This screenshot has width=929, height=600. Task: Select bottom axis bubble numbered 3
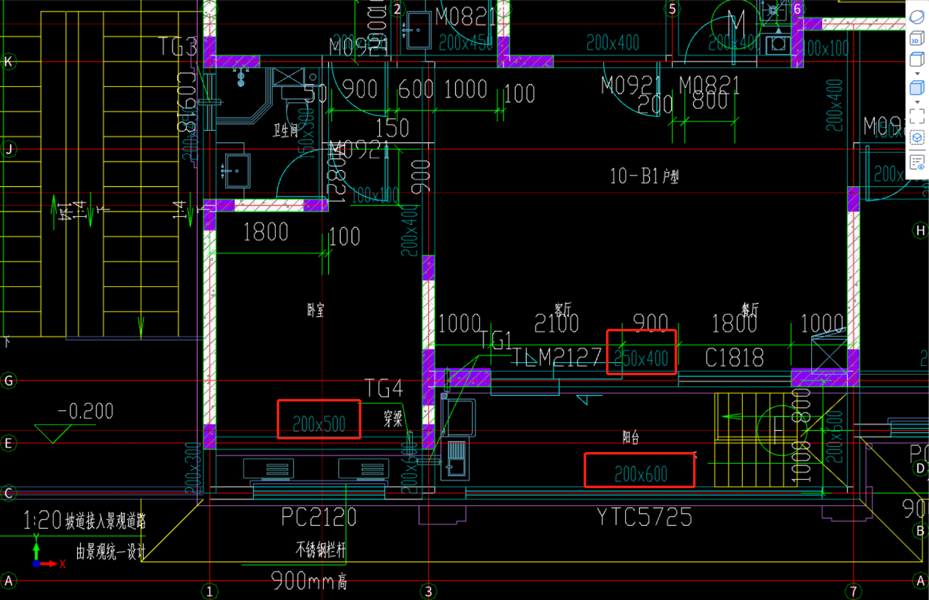coord(429,591)
